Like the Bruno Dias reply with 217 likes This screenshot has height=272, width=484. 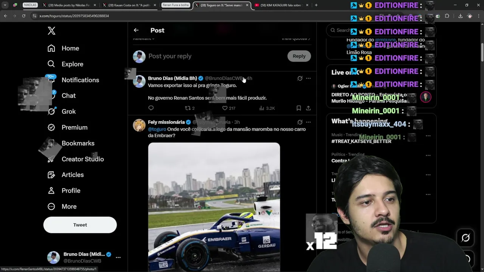228,108
